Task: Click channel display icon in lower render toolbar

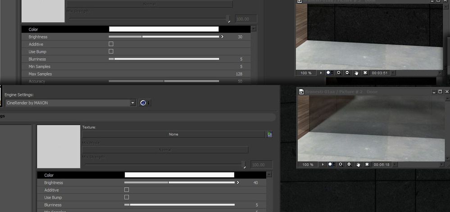Action: click(331, 164)
